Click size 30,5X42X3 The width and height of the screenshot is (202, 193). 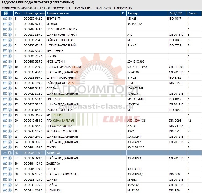134,158
